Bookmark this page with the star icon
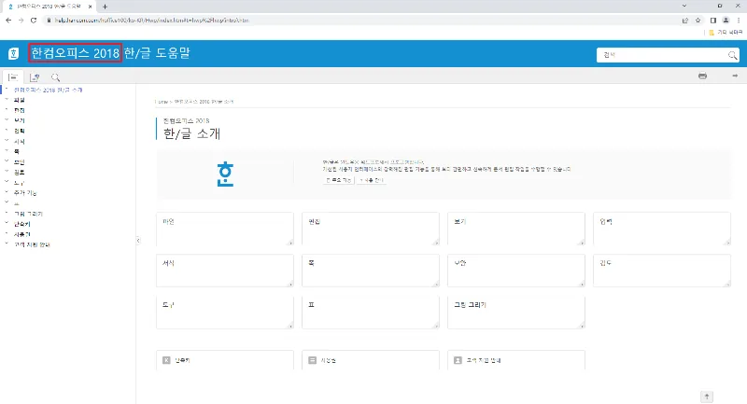Viewport: 747px width, 404px height. [x=698, y=20]
